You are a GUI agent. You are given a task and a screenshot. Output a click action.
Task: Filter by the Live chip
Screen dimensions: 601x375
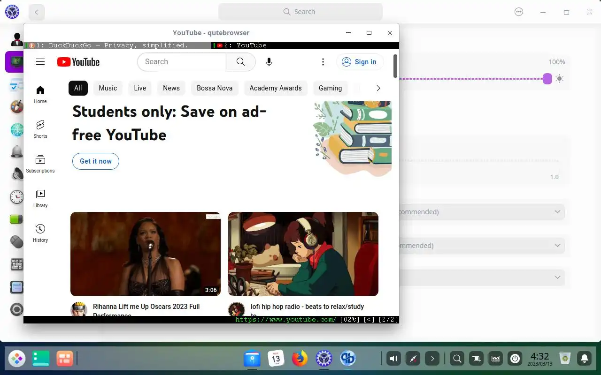pos(140,88)
